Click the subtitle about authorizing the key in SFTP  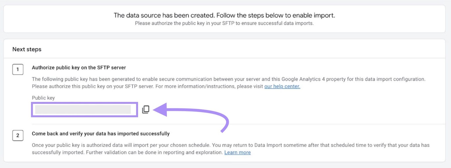click(x=224, y=24)
